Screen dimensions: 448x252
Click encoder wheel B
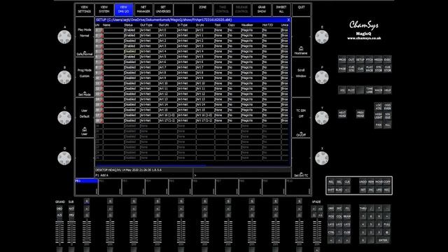64,78
